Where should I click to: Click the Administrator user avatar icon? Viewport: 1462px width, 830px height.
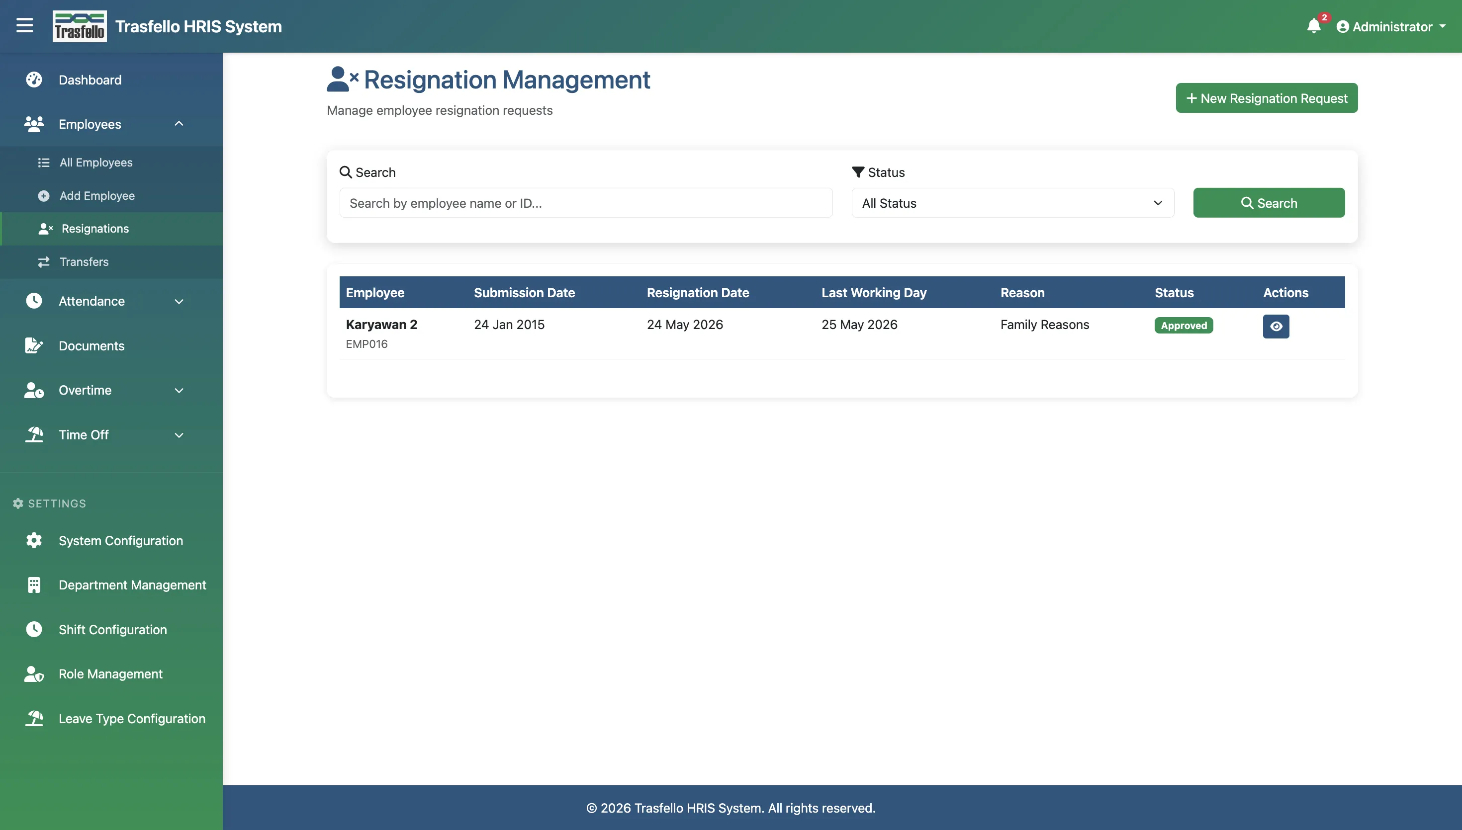click(x=1342, y=27)
